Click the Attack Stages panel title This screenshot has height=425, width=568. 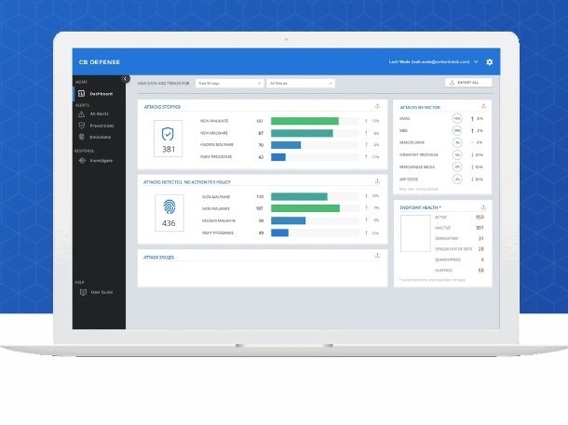[158, 258]
